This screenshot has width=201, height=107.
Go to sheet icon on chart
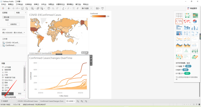91,59
